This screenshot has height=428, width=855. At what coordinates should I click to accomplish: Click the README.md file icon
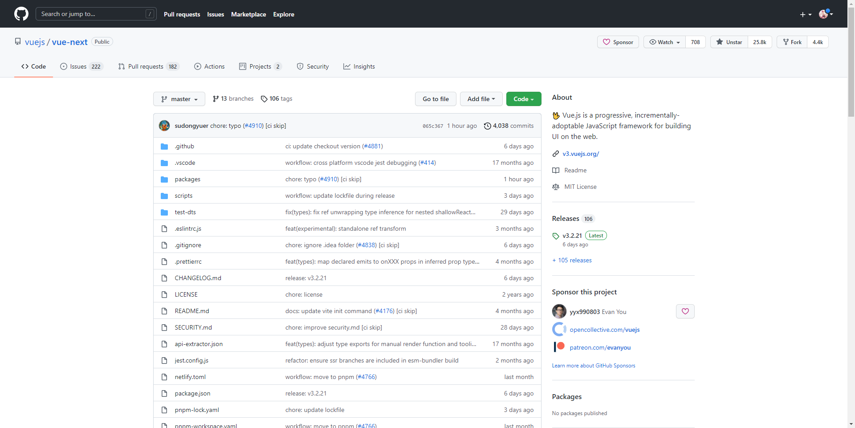pos(164,311)
